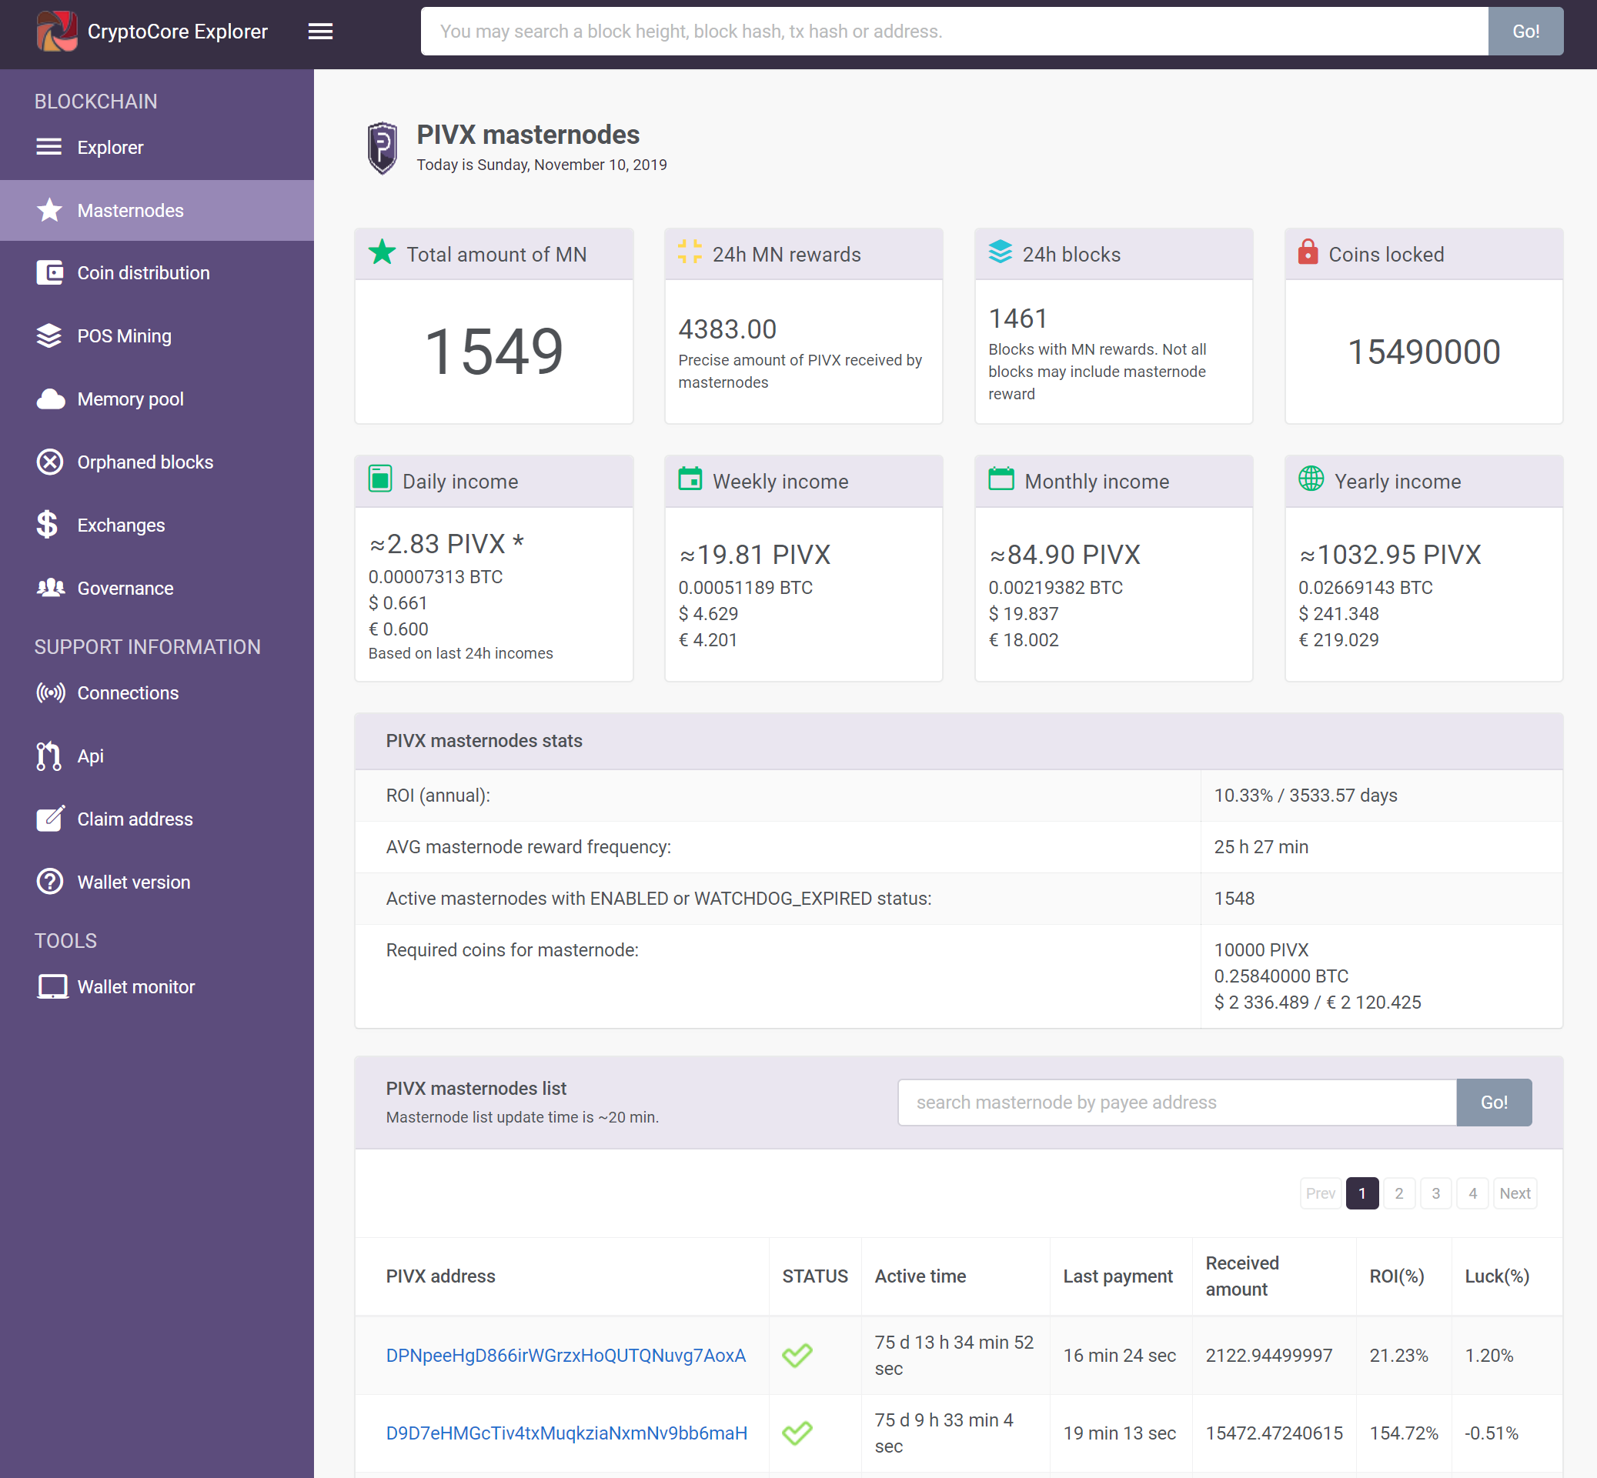Click the Masternodes star icon in sidebar
Screen dimensions: 1597x1478
[48, 210]
